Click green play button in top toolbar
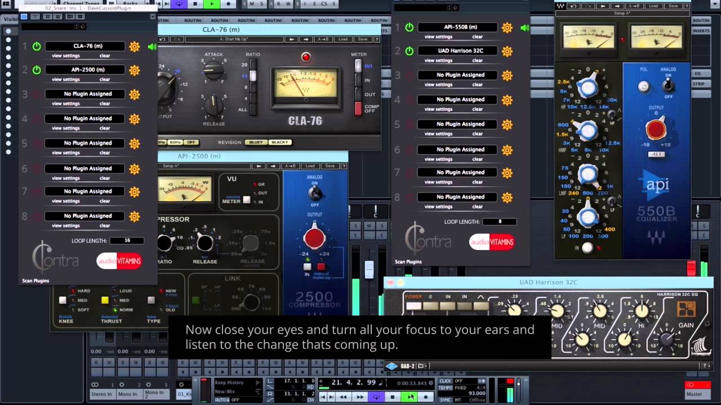The image size is (721, 405). pos(212,4)
